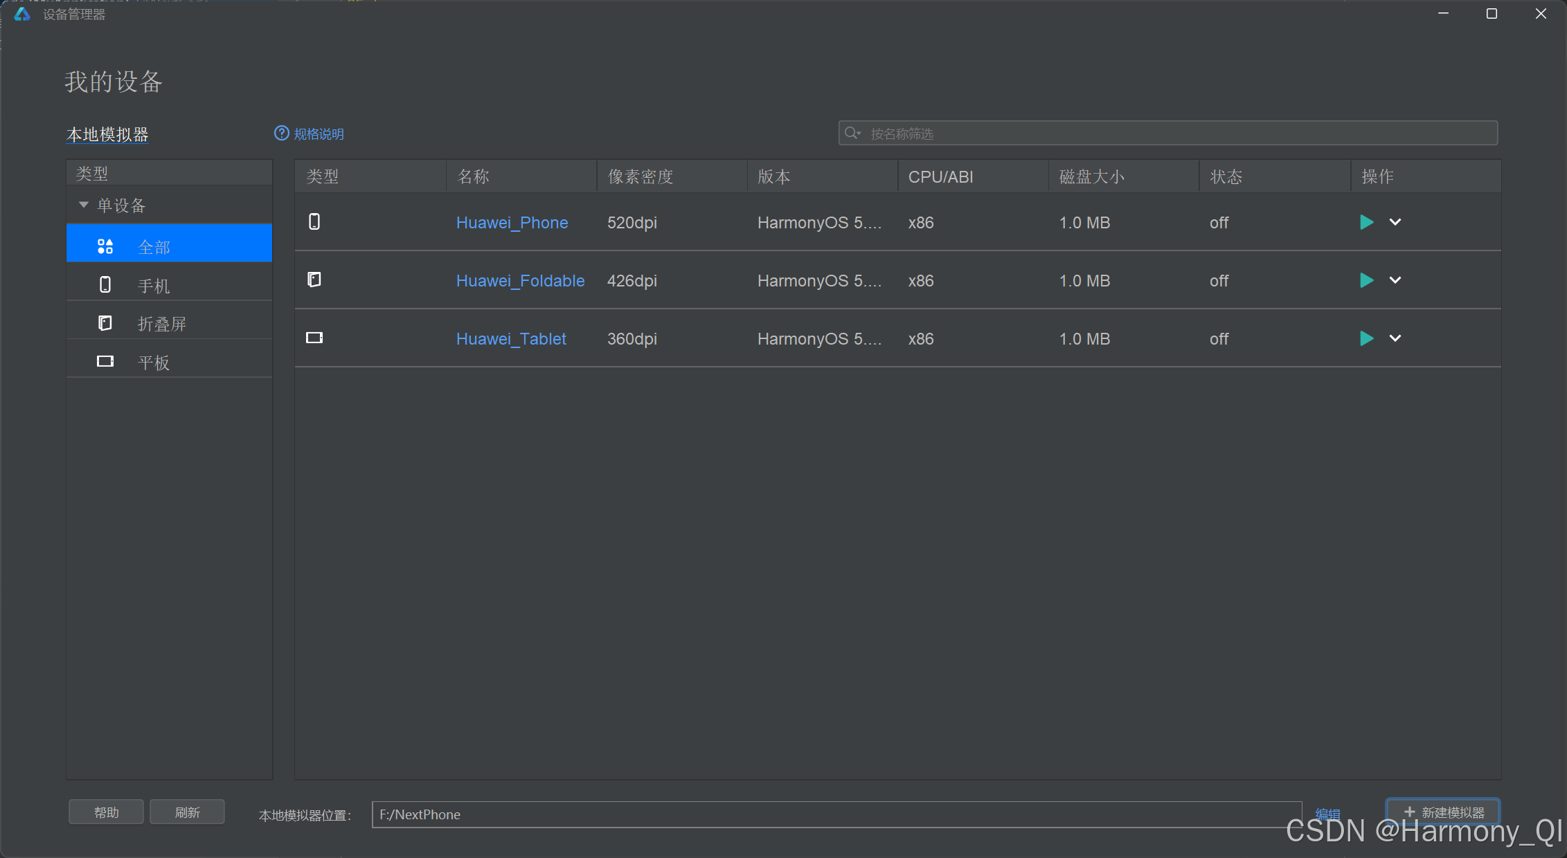Click the 编辑 link for the emulator location
Image resolution: width=1567 pixels, height=858 pixels.
(1327, 814)
